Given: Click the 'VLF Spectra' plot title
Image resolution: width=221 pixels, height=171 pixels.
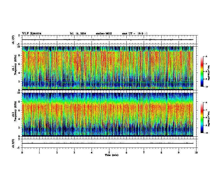Looking at the screenshot, I should [32, 34].
